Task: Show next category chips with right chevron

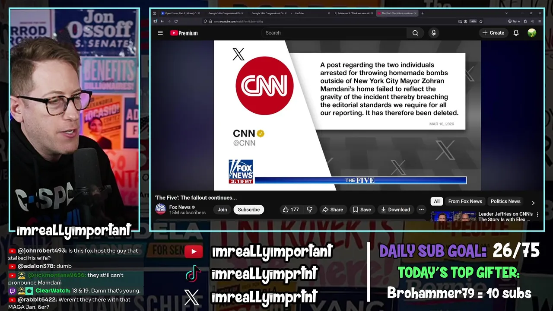Action: click(x=533, y=203)
